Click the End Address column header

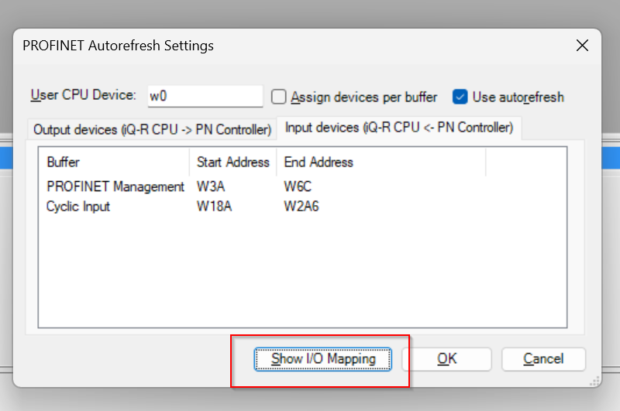(x=381, y=162)
